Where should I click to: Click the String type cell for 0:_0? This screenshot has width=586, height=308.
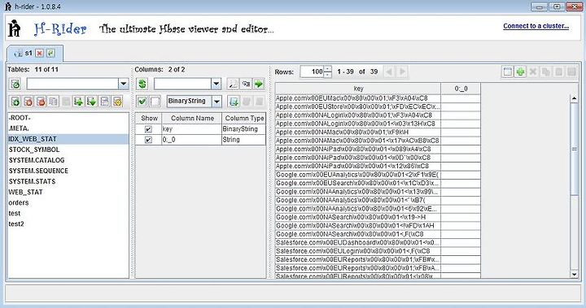pos(244,140)
